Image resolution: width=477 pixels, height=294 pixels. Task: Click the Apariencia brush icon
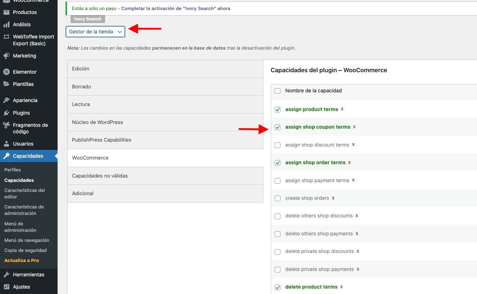point(6,100)
